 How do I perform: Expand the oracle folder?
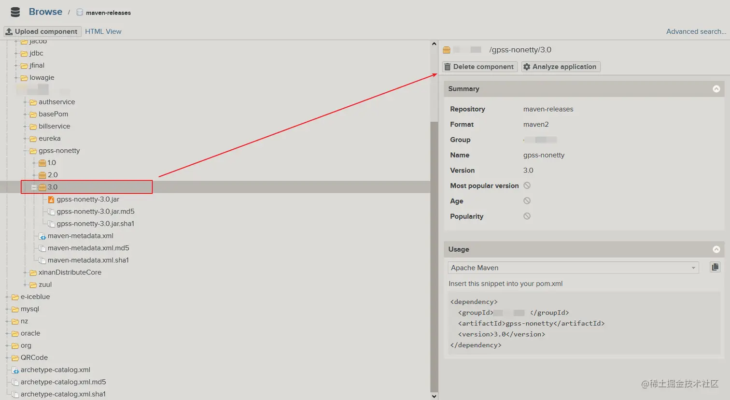point(7,333)
